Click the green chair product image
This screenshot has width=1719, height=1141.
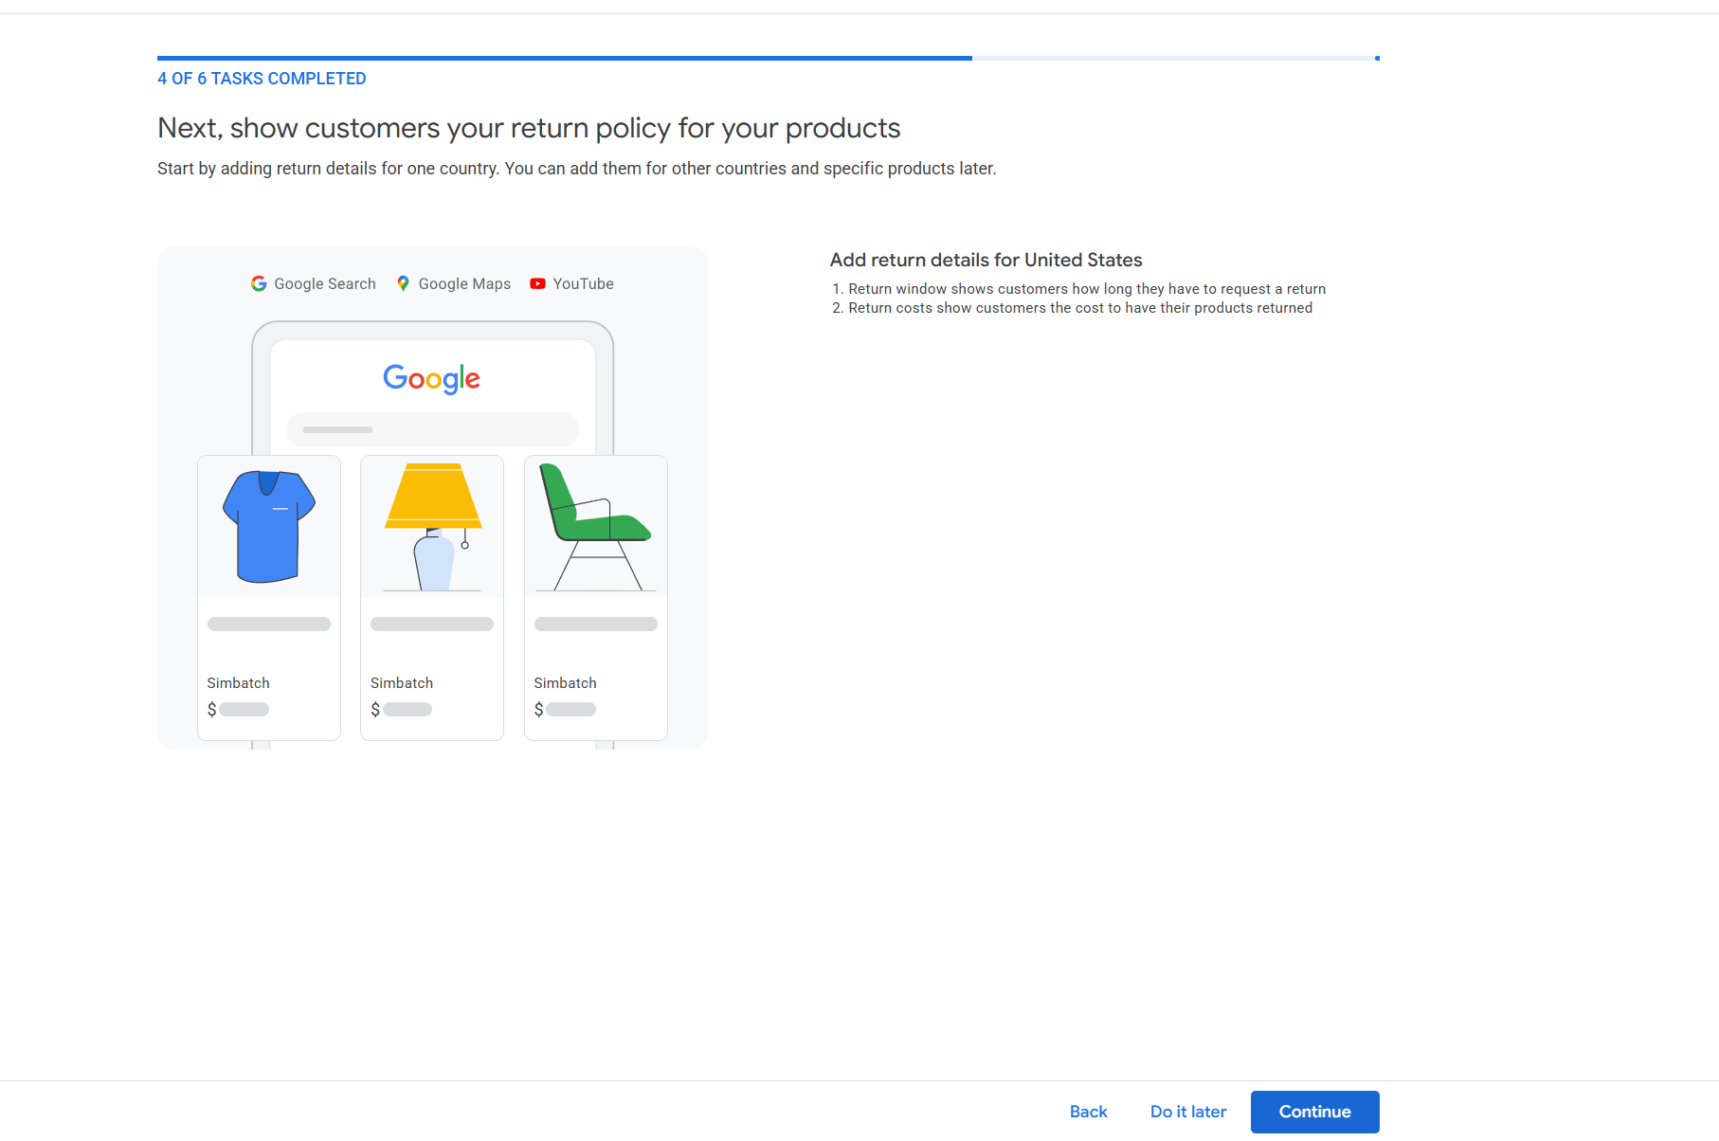(x=595, y=527)
